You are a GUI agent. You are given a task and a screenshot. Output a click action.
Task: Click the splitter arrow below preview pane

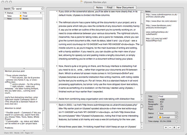tap(24, 131)
